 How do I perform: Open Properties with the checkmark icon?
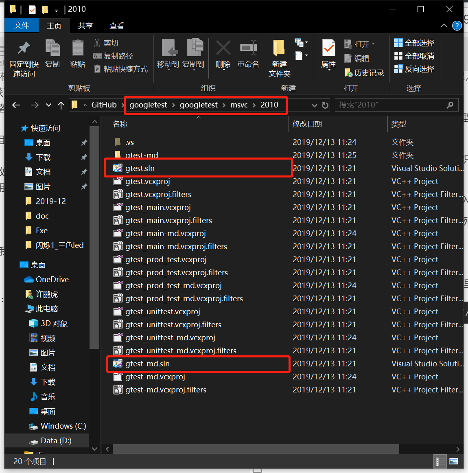coord(329,54)
